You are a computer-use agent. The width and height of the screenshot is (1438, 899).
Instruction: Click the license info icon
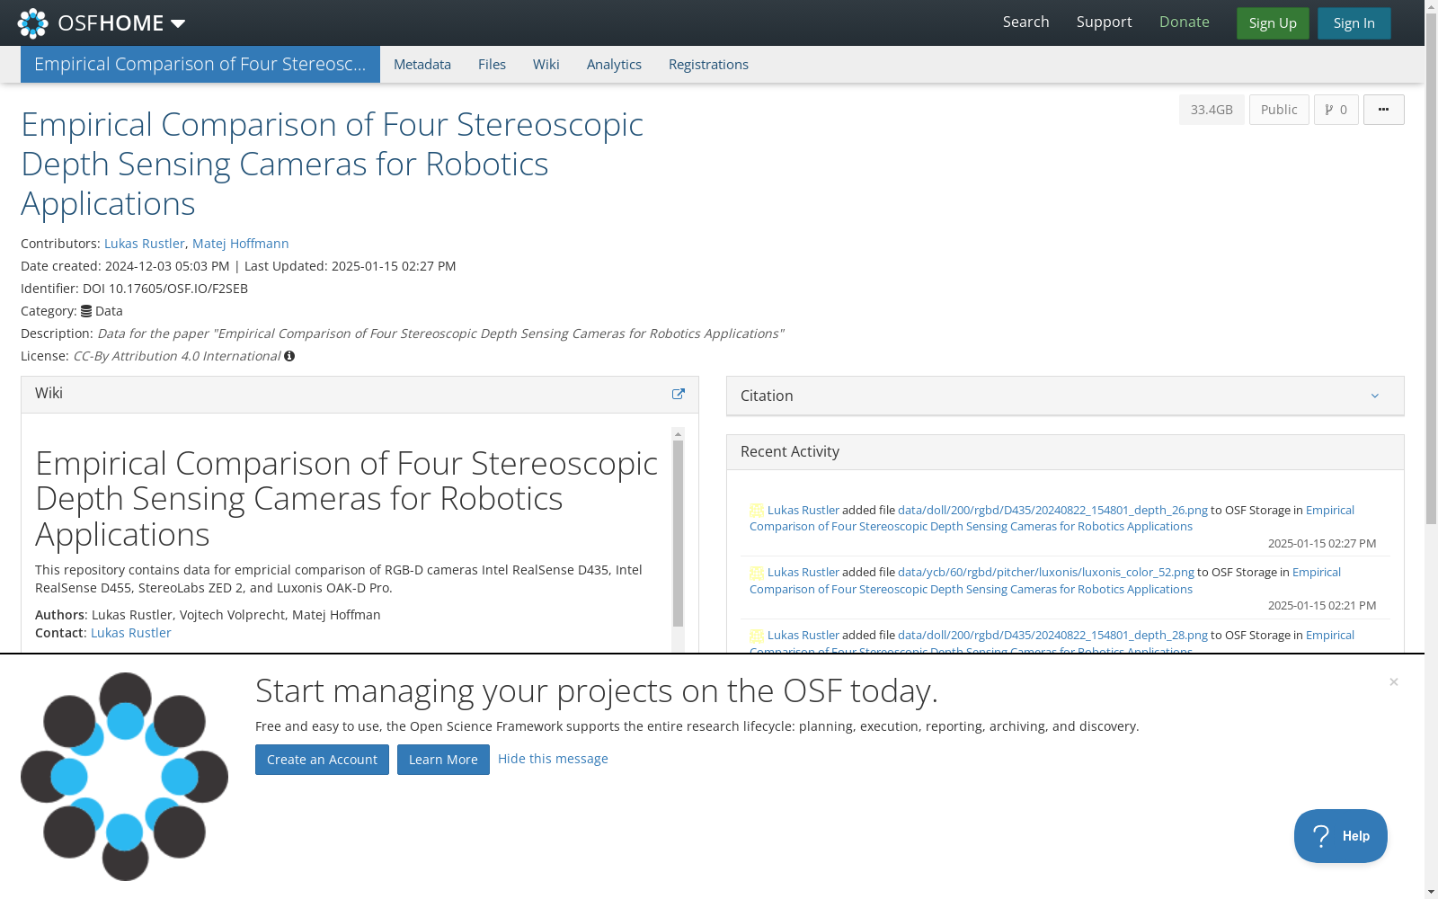tap(289, 356)
